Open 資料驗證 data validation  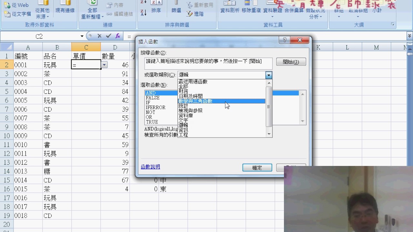273,10
